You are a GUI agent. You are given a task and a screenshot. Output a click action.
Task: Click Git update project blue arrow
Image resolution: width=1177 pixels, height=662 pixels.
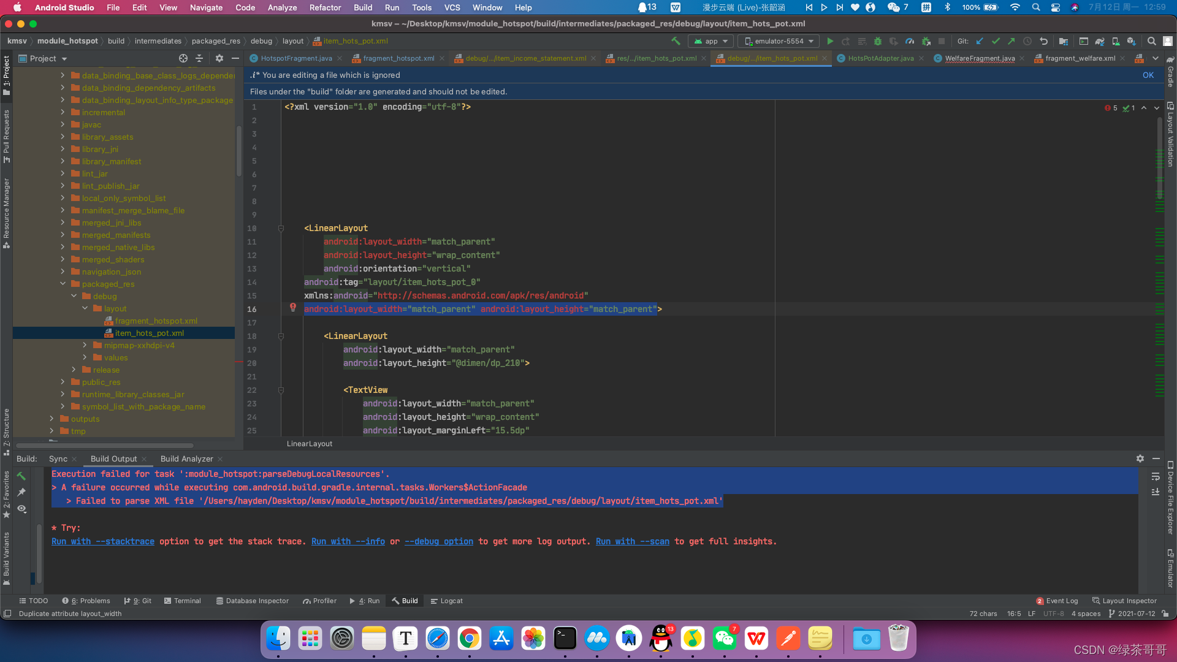click(x=980, y=41)
